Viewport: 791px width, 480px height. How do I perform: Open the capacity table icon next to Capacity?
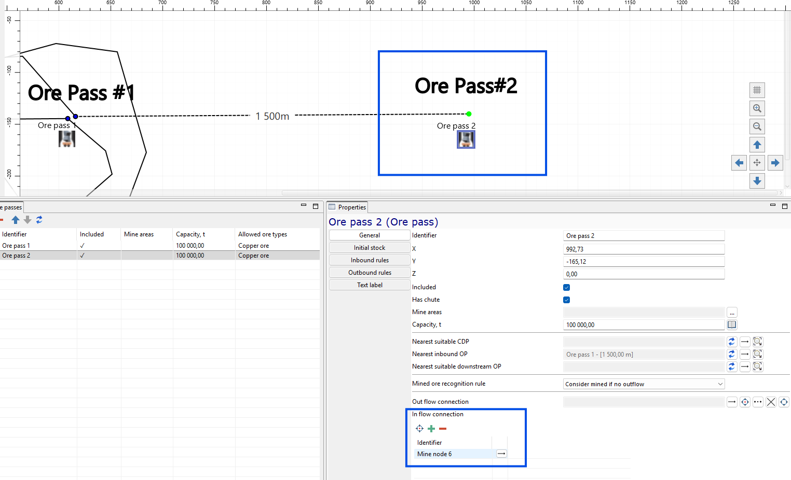(x=732, y=324)
